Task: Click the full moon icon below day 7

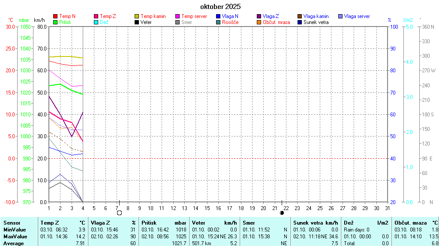Action: pos(119,213)
